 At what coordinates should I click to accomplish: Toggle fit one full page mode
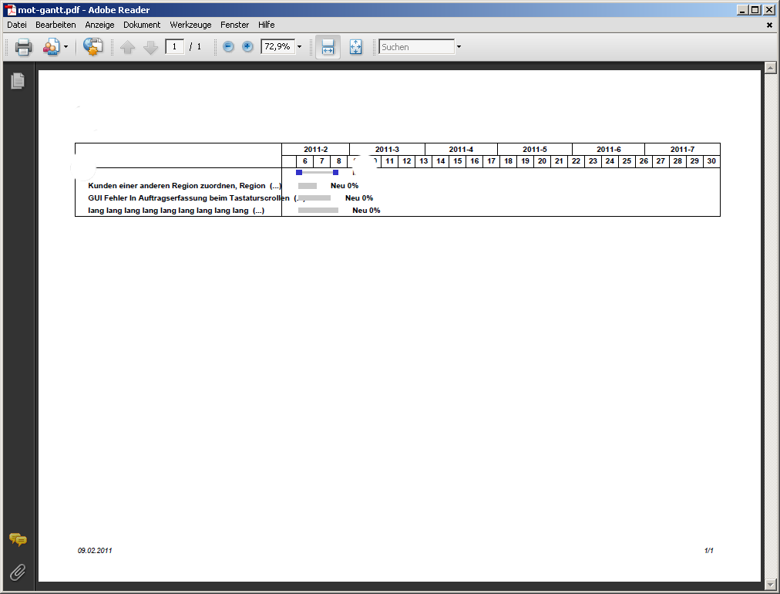click(x=355, y=47)
